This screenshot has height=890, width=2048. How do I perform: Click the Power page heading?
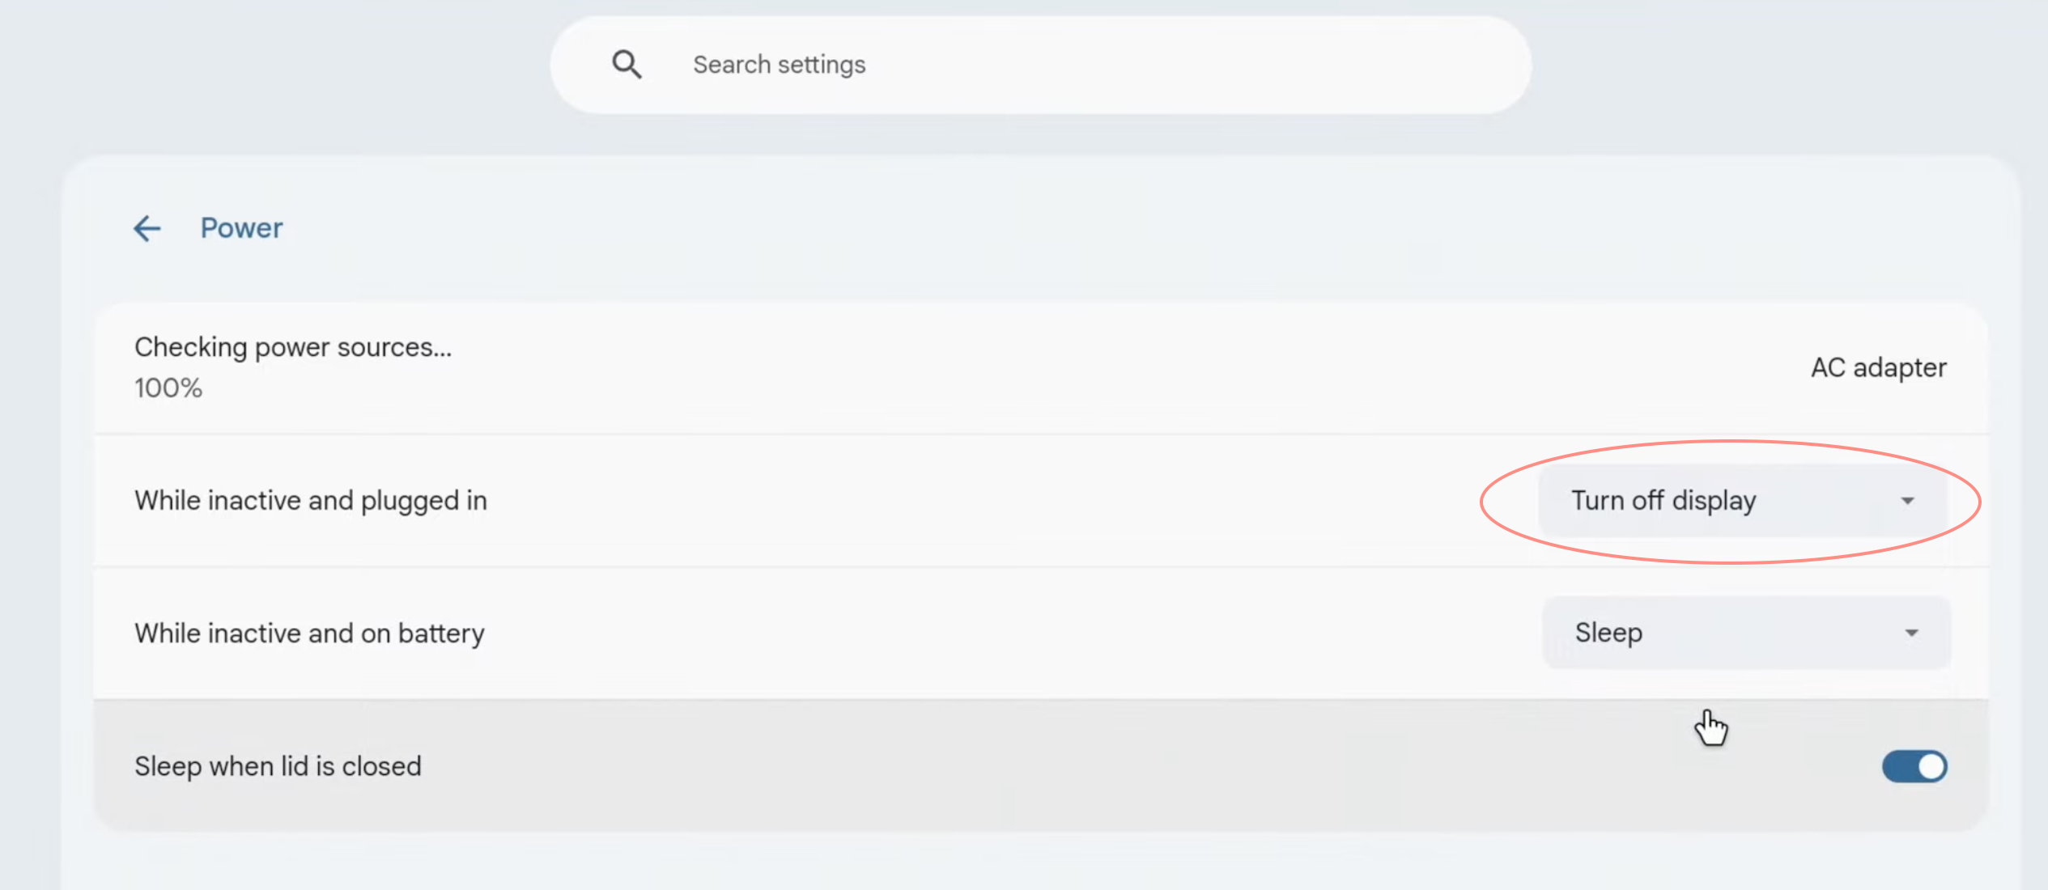pyautogui.click(x=241, y=228)
